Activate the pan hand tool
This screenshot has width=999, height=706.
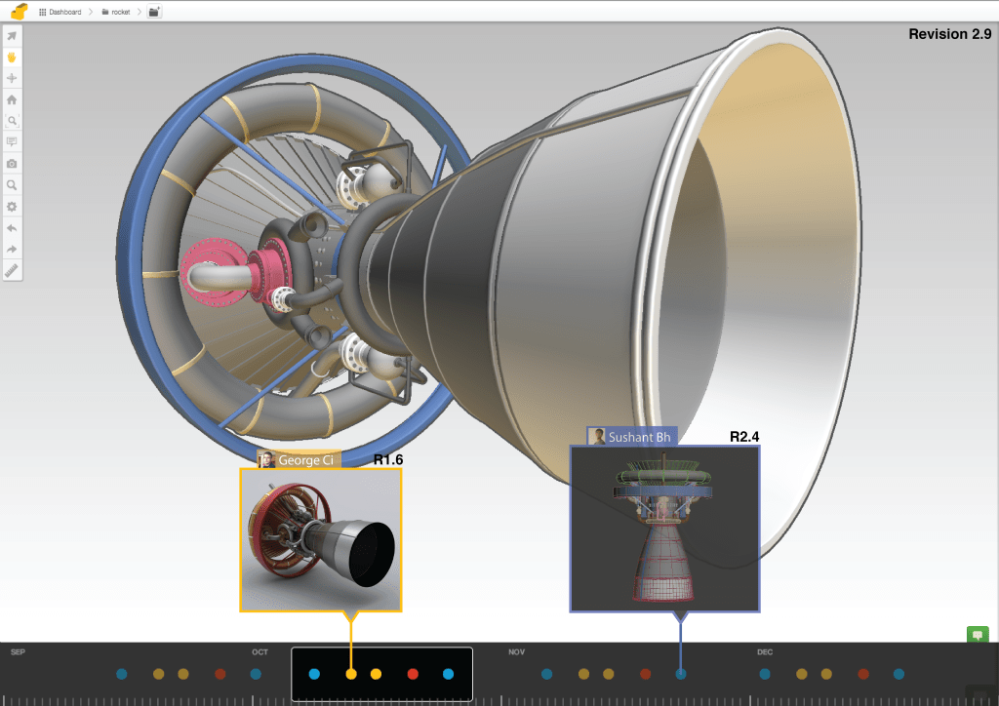[x=12, y=58]
